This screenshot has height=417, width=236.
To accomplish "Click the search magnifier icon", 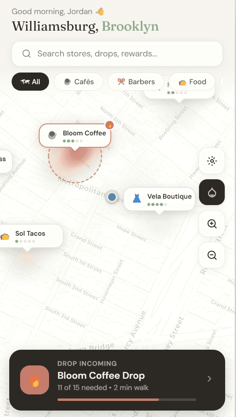I will pyautogui.click(x=27, y=54).
